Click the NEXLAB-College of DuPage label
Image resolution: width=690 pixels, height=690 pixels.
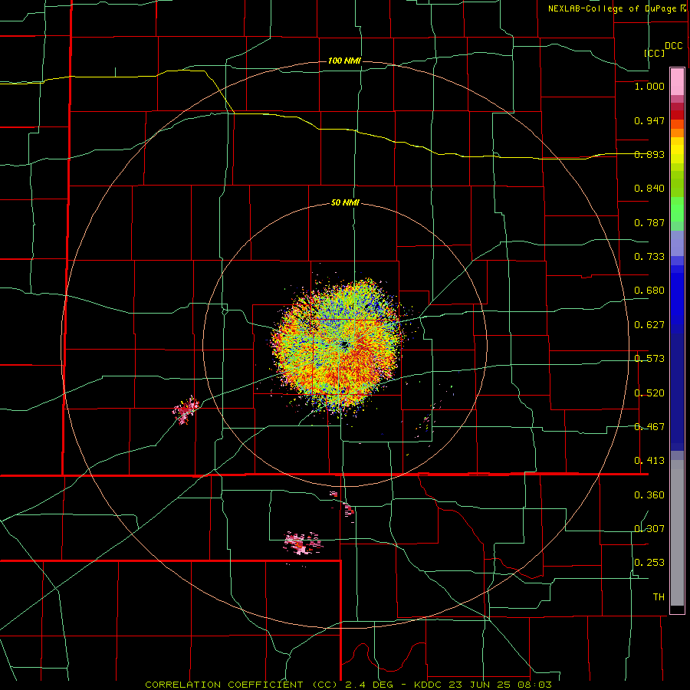[x=612, y=8]
